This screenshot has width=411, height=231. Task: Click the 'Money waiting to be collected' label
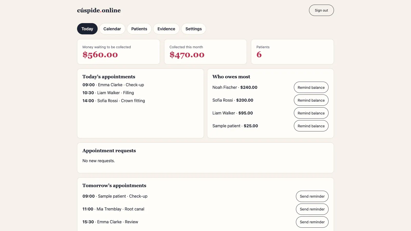pyautogui.click(x=107, y=47)
